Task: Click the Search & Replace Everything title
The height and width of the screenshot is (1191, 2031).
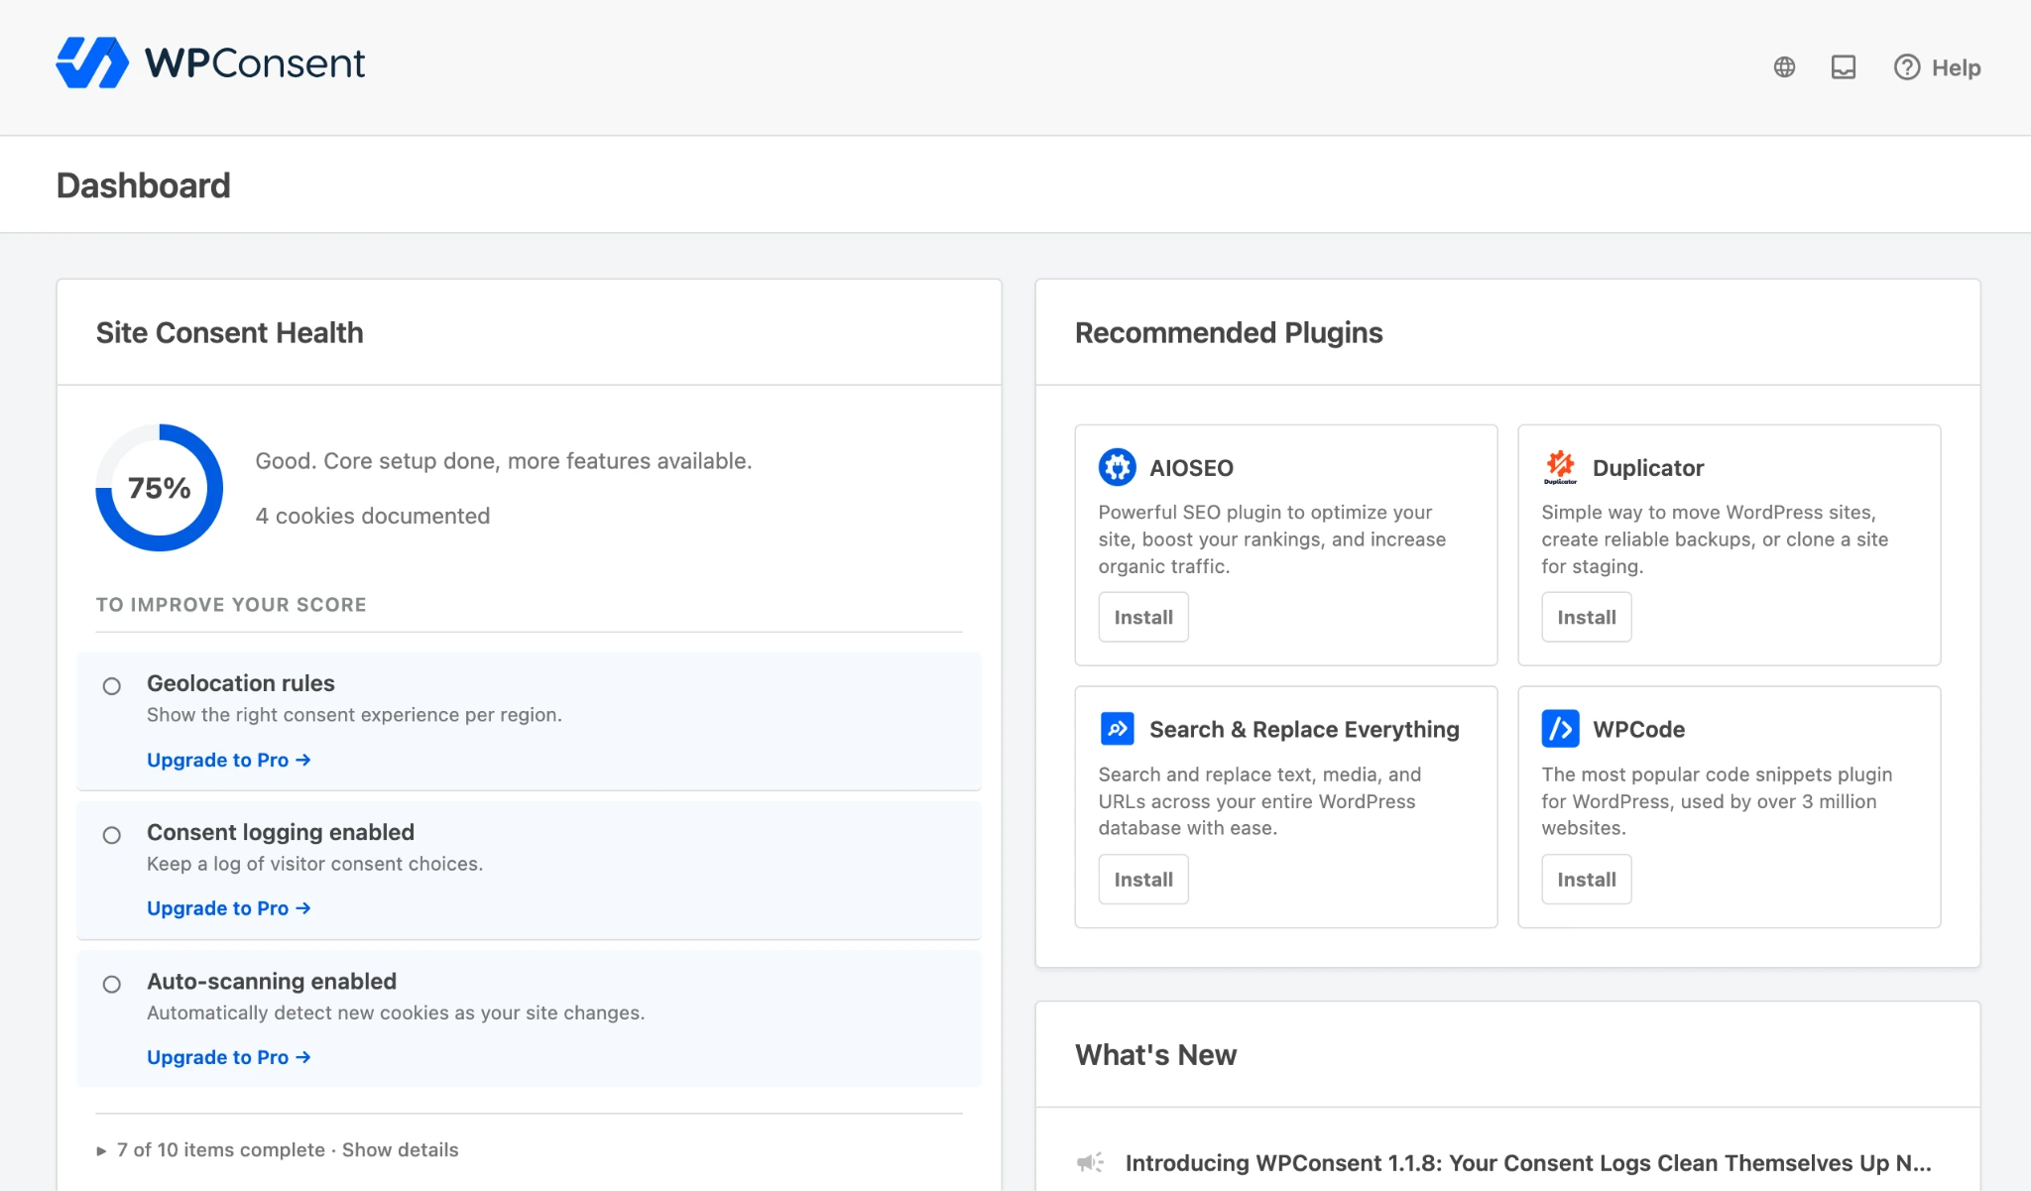Action: pos(1304,730)
